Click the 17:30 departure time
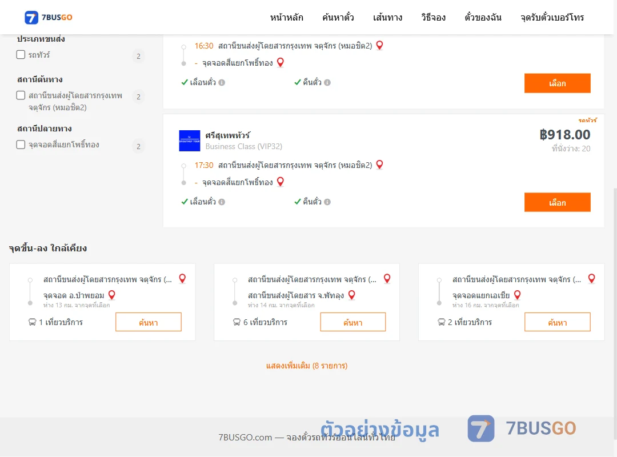617x457 pixels. point(204,165)
